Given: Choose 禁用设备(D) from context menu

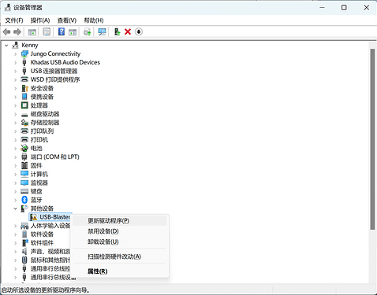Looking at the screenshot, I should (120, 231).
